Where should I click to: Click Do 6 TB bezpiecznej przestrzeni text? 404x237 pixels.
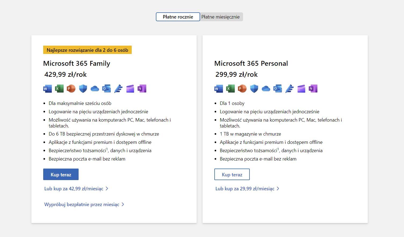click(x=104, y=134)
